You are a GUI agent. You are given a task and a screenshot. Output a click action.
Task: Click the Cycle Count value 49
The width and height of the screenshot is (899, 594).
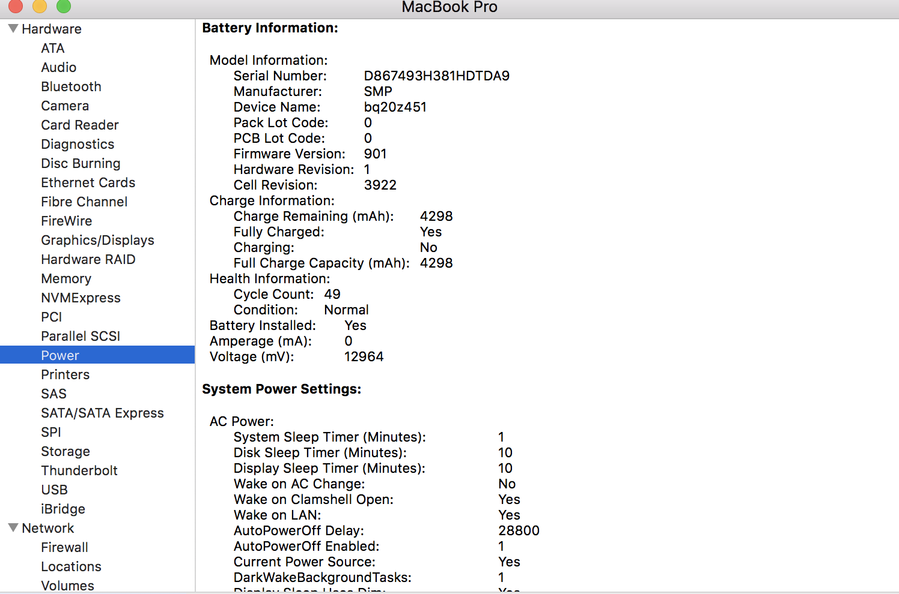click(x=332, y=294)
